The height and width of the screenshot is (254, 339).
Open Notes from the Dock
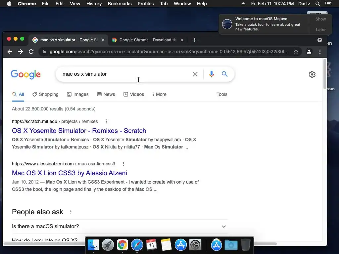coord(166,245)
